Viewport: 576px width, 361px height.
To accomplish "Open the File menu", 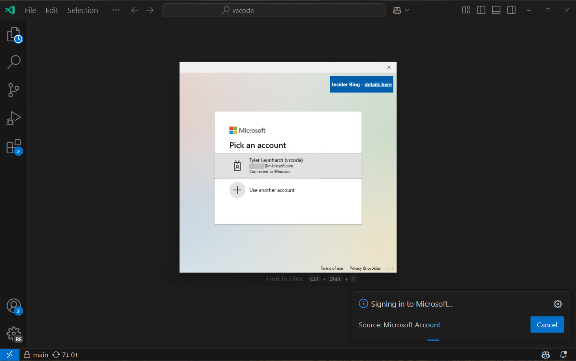I will pyautogui.click(x=30, y=10).
